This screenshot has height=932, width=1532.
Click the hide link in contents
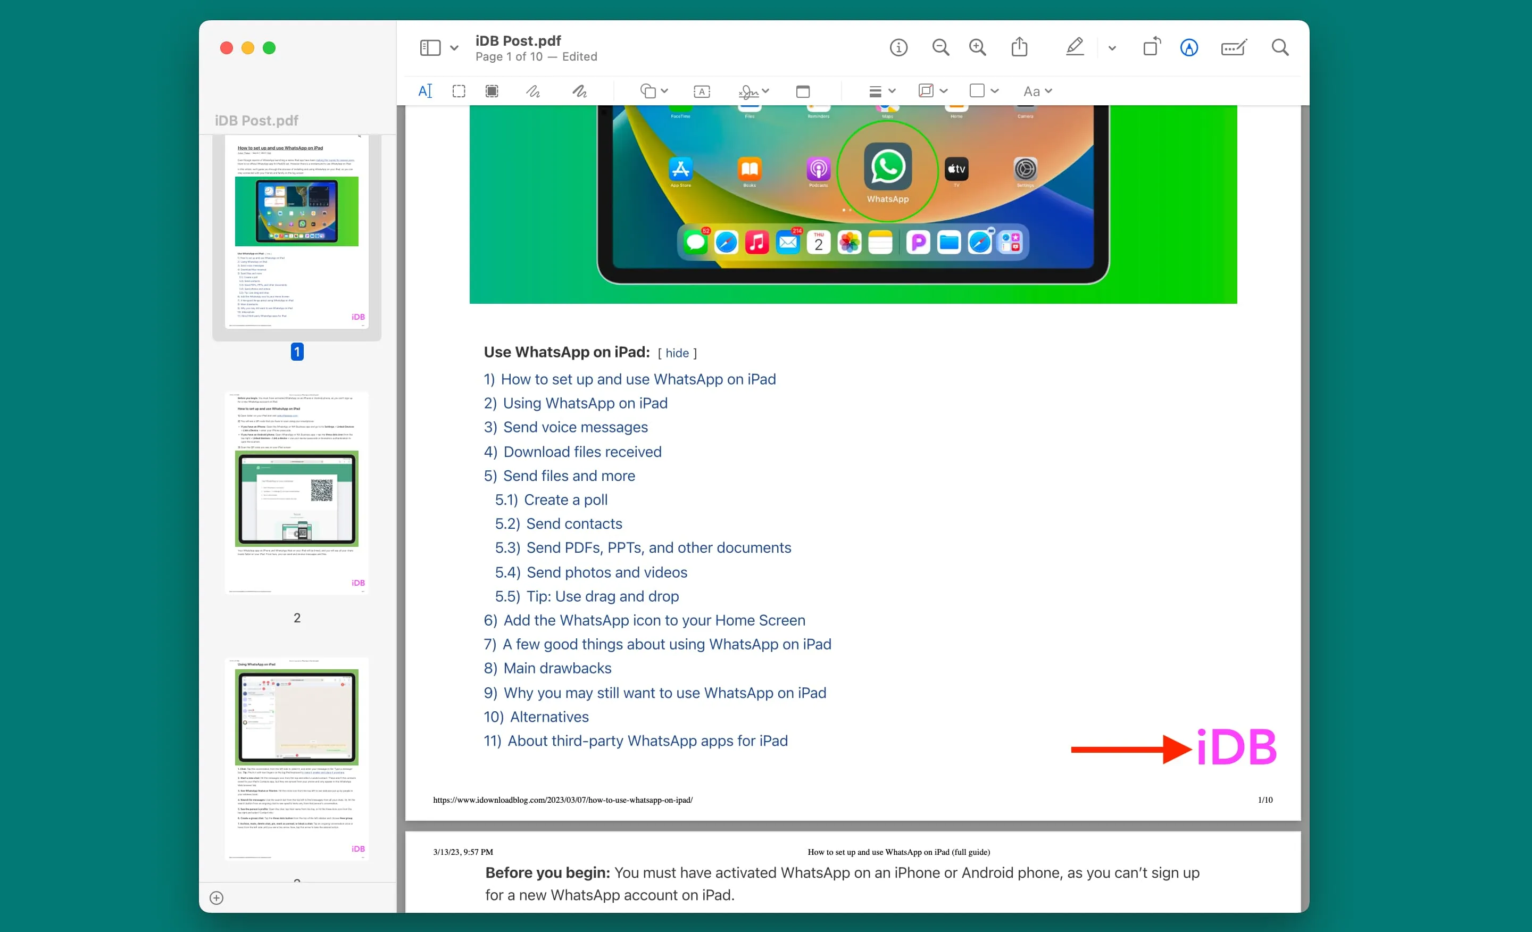click(x=677, y=353)
